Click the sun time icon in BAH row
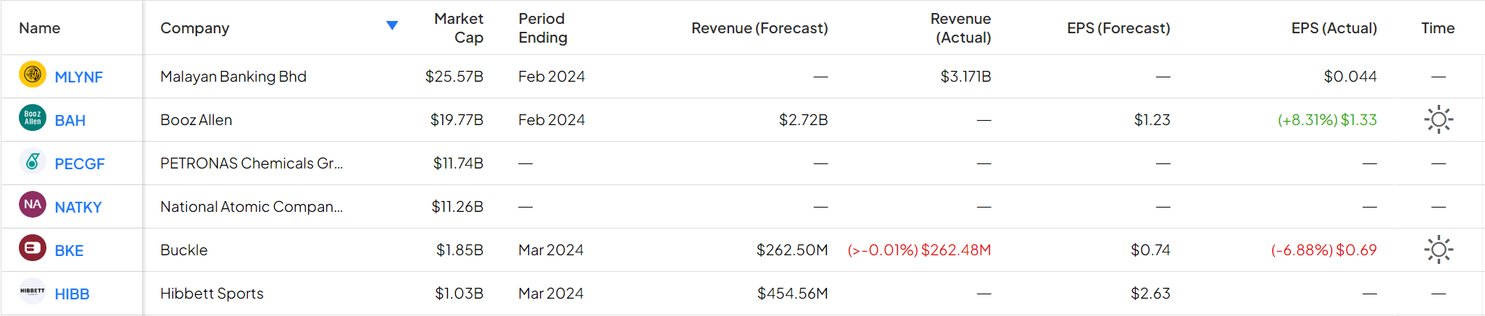The width and height of the screenshot is (1485, 316). point(1439,119)
